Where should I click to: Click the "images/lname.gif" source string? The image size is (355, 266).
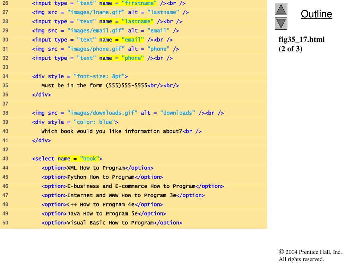tap(96, 12)
